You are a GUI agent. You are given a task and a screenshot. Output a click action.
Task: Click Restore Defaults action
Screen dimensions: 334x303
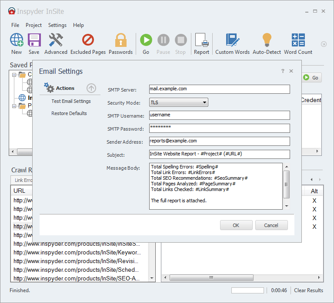point(69,113)
